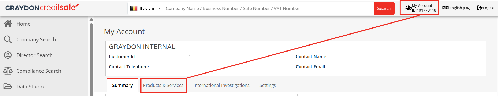Click the Log Out arrow icon
498x96 pixels.
[x=479, y=8]
